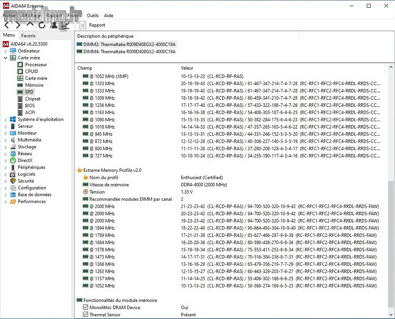Go forward with the right arrow toolbar icon
395x319 pixels.
(x=18, y=25)
